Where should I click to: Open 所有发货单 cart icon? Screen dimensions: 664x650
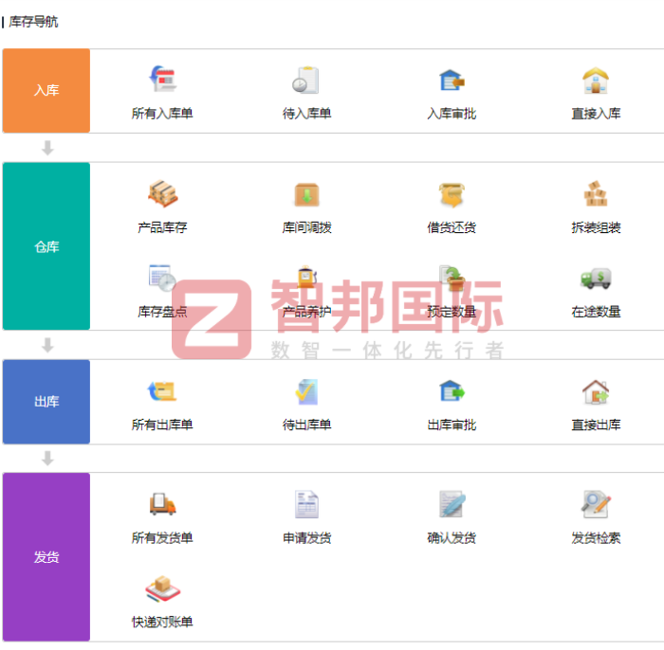point(162,504)
